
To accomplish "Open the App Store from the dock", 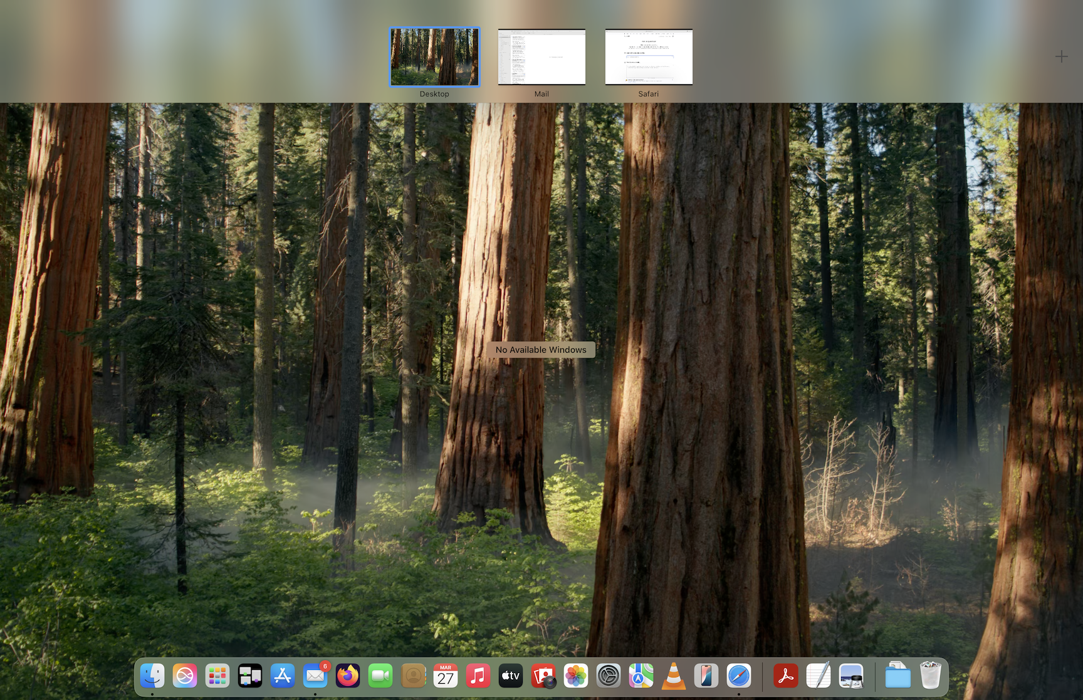I will [283, 676].
